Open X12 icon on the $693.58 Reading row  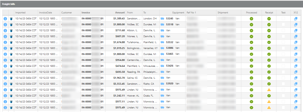(x=296, y=72)
